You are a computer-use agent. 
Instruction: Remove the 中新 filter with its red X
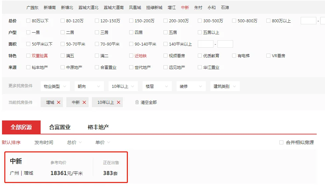(x=84, y=102)
